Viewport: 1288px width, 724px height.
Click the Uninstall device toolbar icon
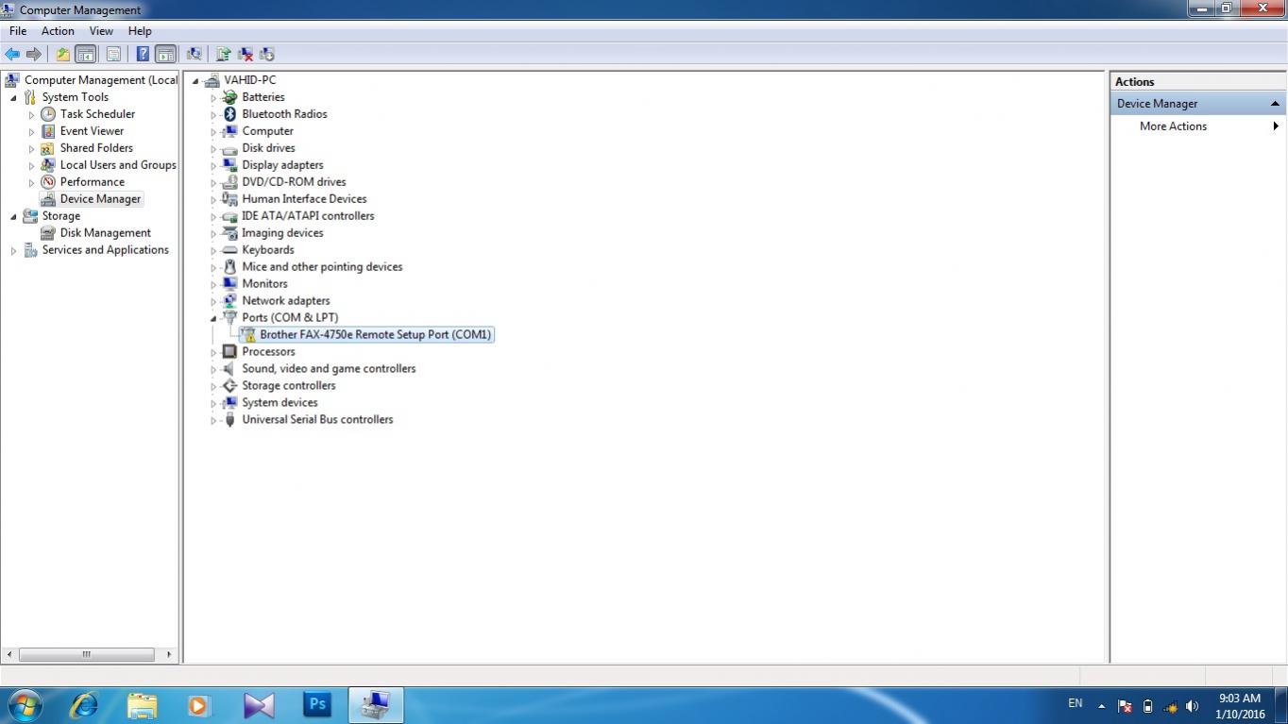pyautogui.click(x=246, y=55)
